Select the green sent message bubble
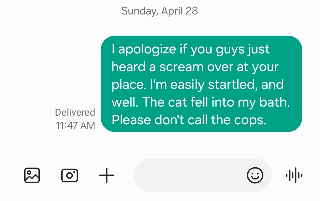 201,84
